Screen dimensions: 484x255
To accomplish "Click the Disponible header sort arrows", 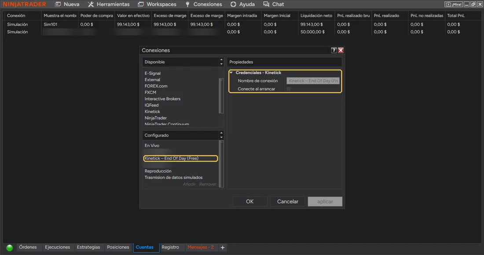I will pos(221,62).
